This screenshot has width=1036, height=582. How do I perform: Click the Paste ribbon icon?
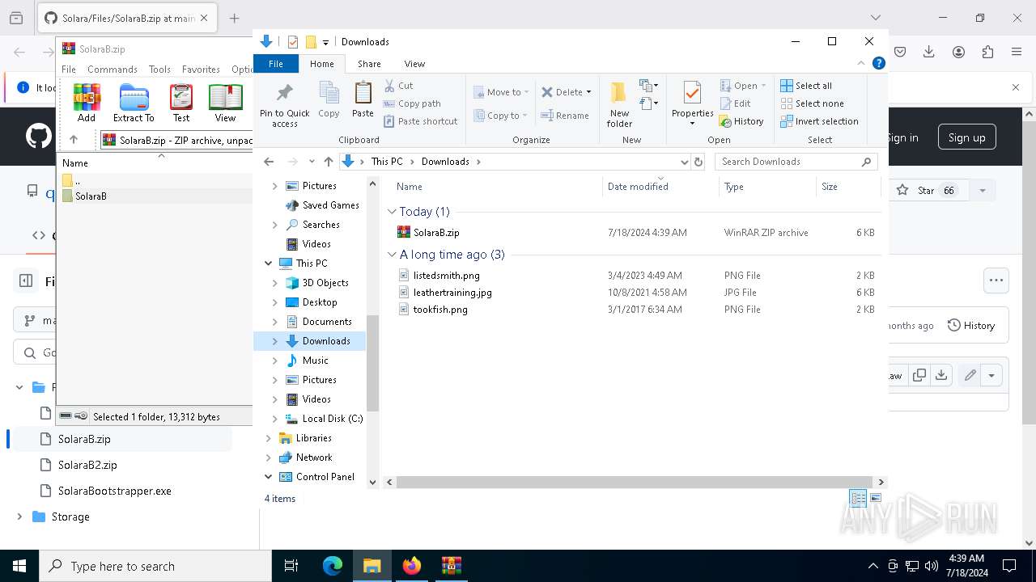click(x=363, y=99)
